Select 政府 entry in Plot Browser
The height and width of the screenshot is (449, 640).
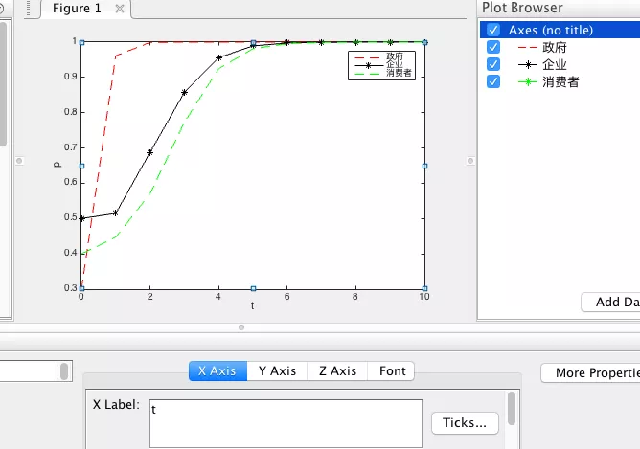click(x=555, y=47)
